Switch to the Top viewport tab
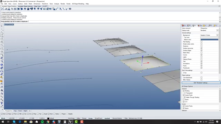The height and width of the screenshot is (124, 221). [x=15, y=111]
